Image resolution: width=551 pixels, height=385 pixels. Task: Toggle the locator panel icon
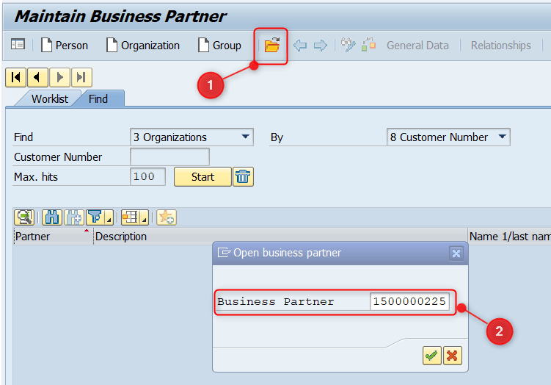[18, 45]
